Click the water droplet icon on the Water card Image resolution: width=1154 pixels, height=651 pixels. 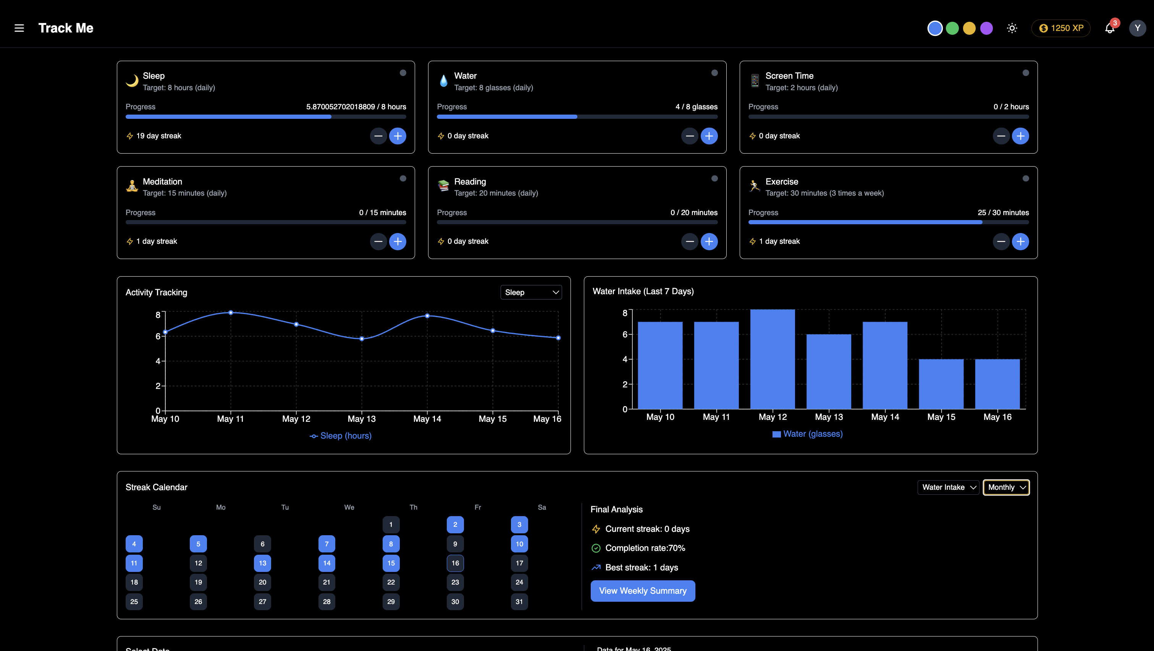pos(443,81)
